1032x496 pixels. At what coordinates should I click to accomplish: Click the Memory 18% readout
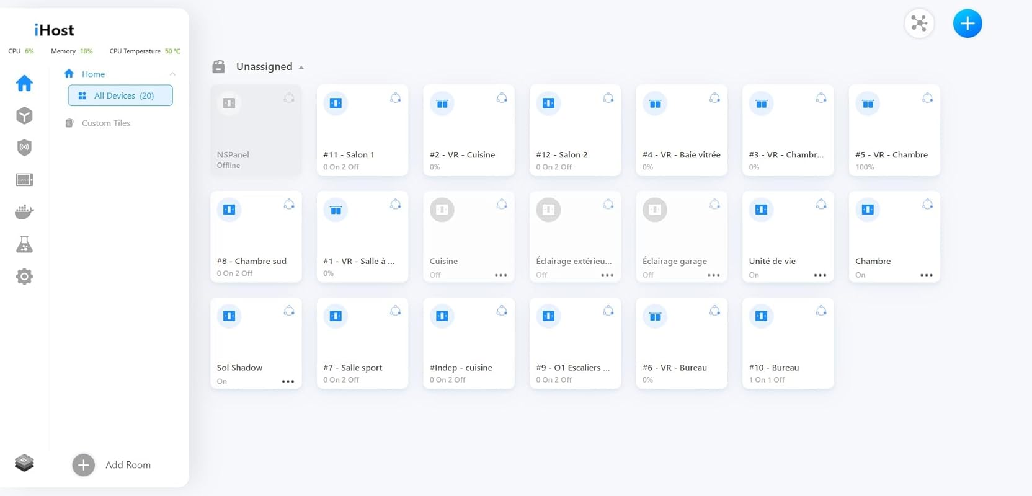point(72,51)
